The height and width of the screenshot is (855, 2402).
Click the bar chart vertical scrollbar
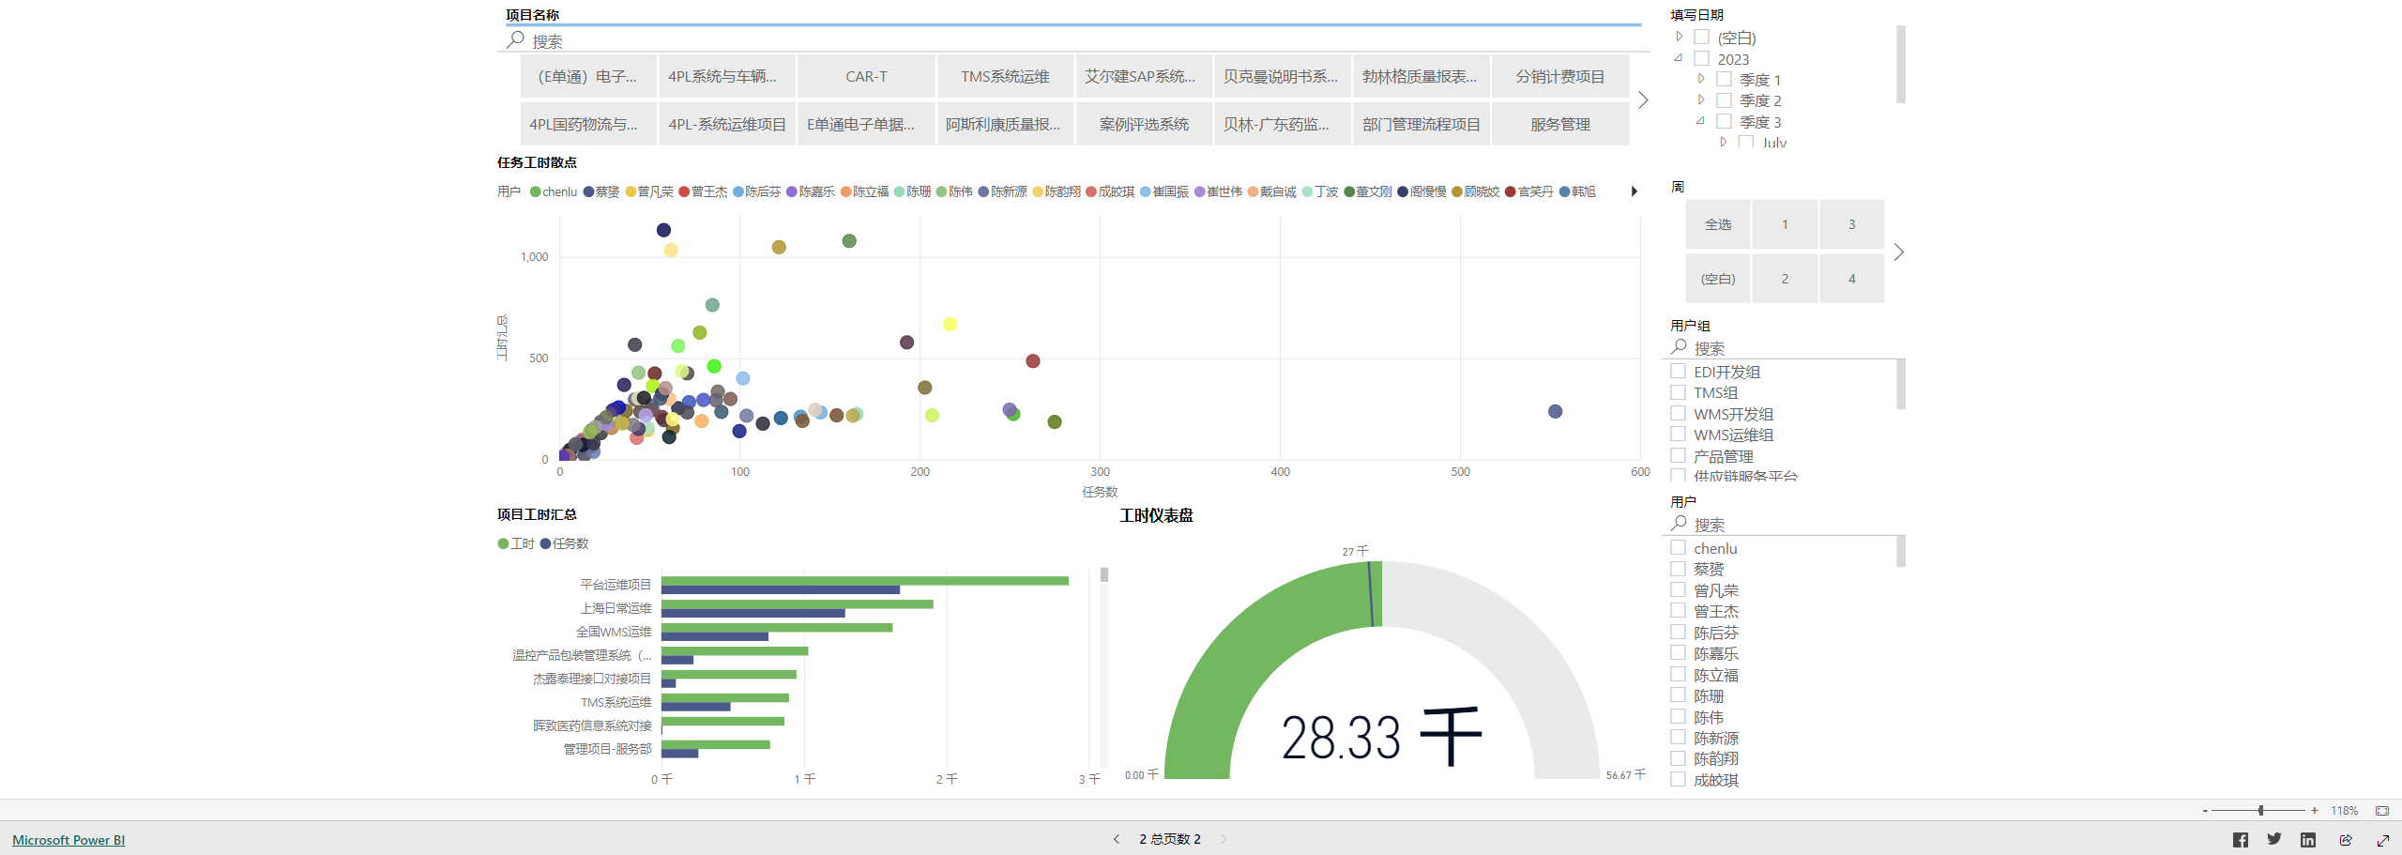pyautogui.click(x=1104, y=574)
